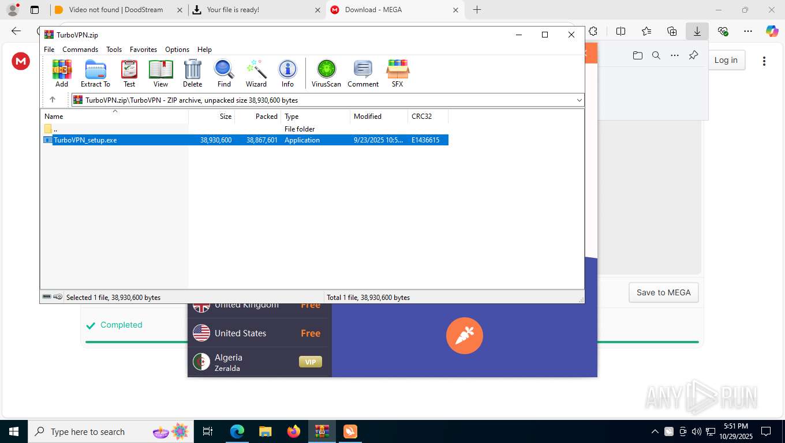Open the archive Info icon
Viewport: 785px width, 443px height.
[287, 73]
